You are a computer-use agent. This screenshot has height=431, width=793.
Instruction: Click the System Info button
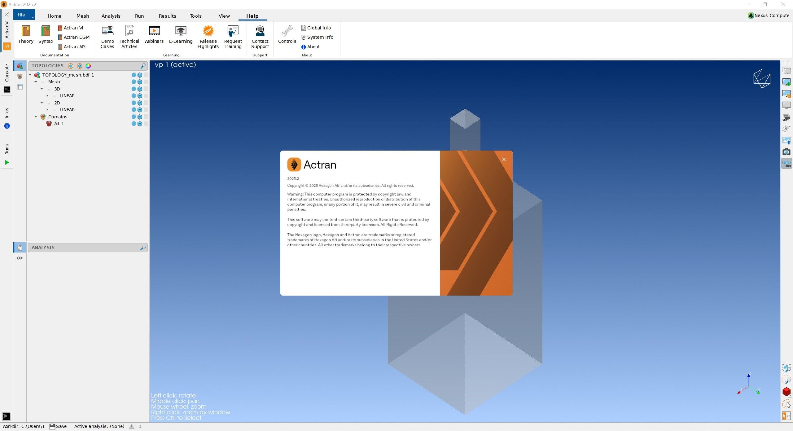click(x=317, y=37)
